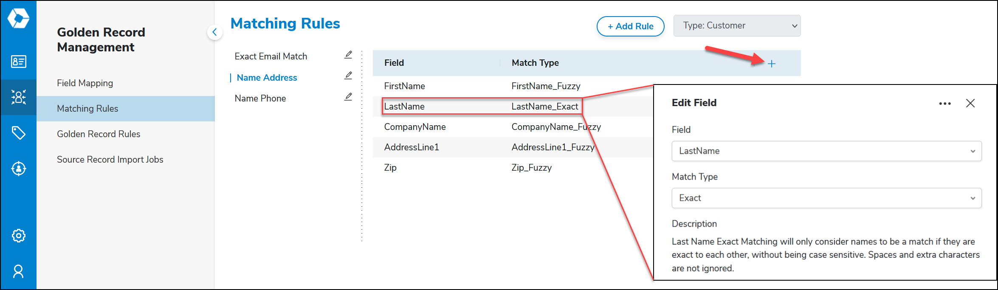Viewport: 998px width, 290px height.
Task: Open the settings gear icon
Action: 18,236
